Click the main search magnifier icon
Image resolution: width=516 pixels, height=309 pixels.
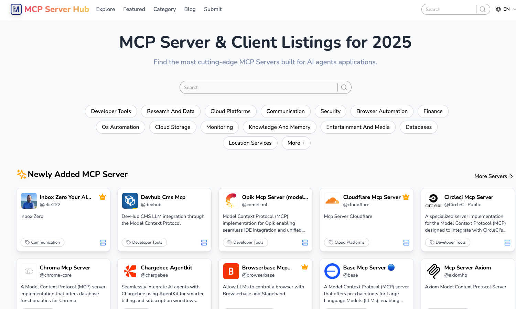(x=344, y=87)
